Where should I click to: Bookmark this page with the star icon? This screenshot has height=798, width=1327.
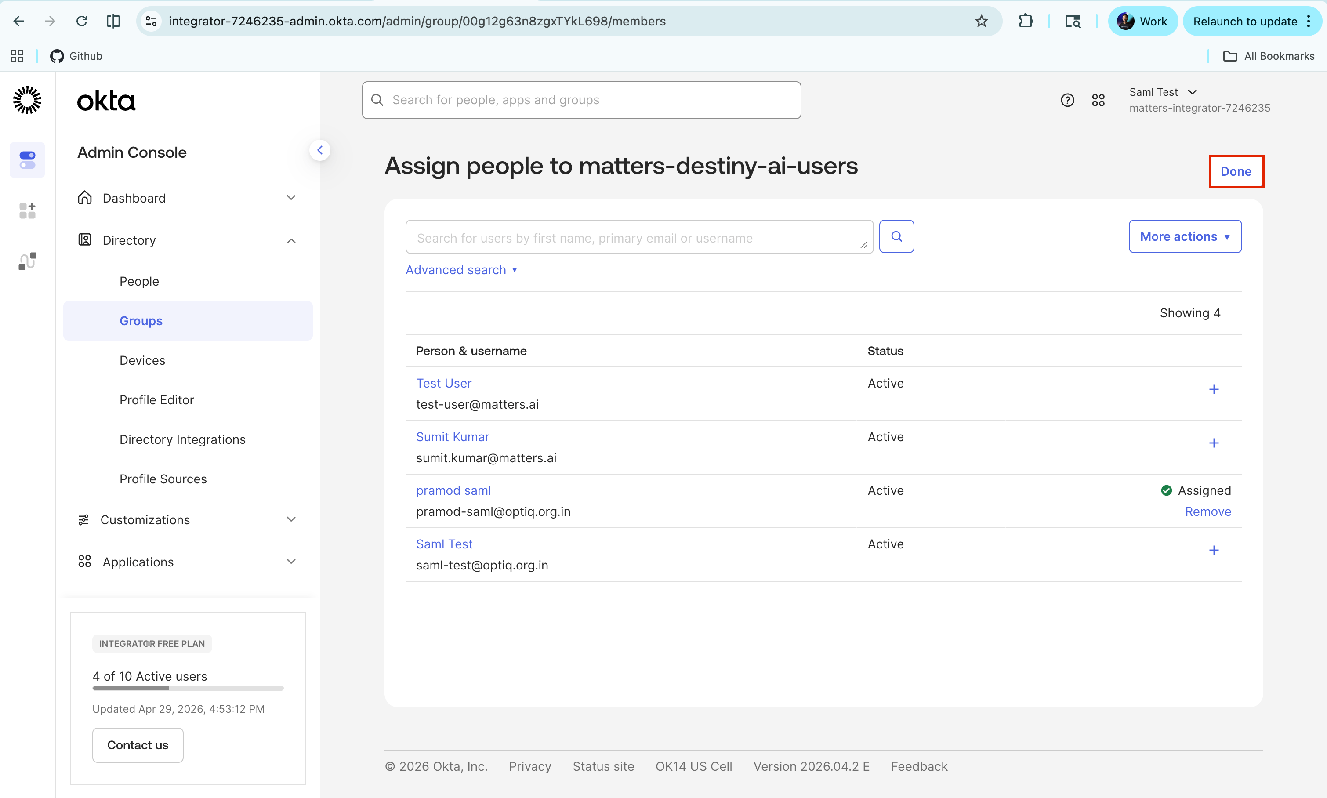point(981,21)
